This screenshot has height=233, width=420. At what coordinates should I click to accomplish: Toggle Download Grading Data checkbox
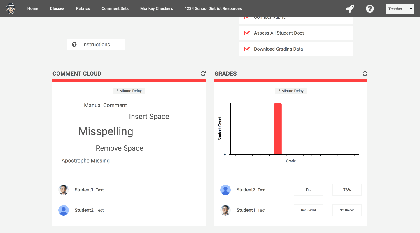click(x=247, y=49)
